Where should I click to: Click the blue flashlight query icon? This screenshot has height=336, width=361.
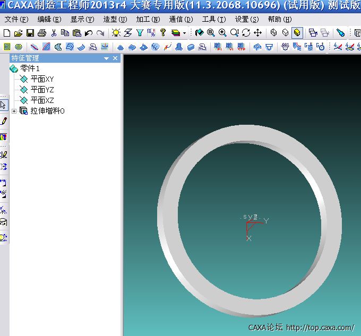[x=340, y=33]
